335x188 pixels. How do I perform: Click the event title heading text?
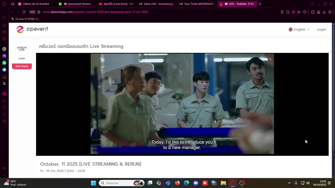point(81,46)
